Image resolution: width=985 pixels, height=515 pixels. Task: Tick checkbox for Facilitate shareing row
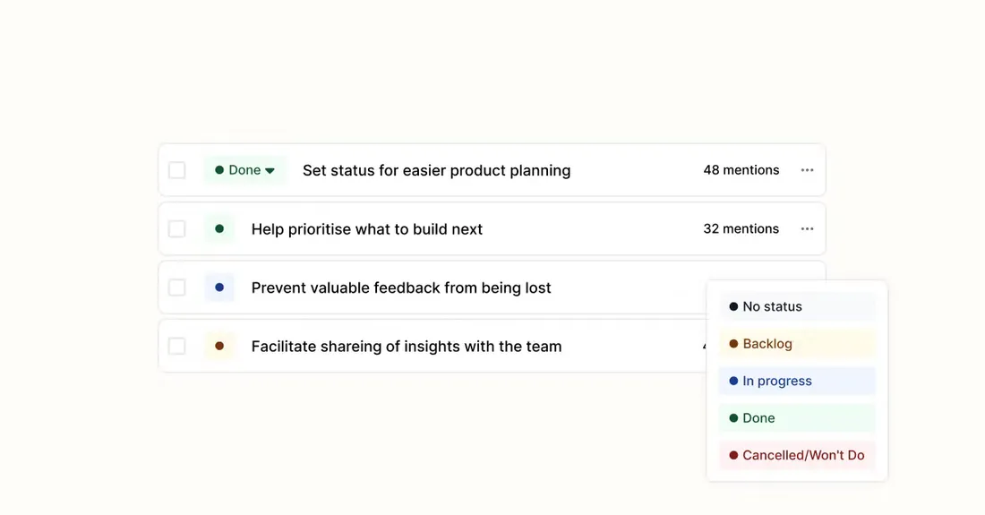coord(177,346)
